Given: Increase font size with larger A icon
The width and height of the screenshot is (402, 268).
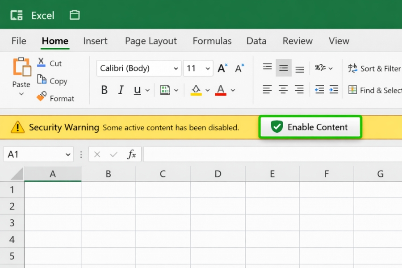Looking at the screenshot, I should (x=222, y=68).
